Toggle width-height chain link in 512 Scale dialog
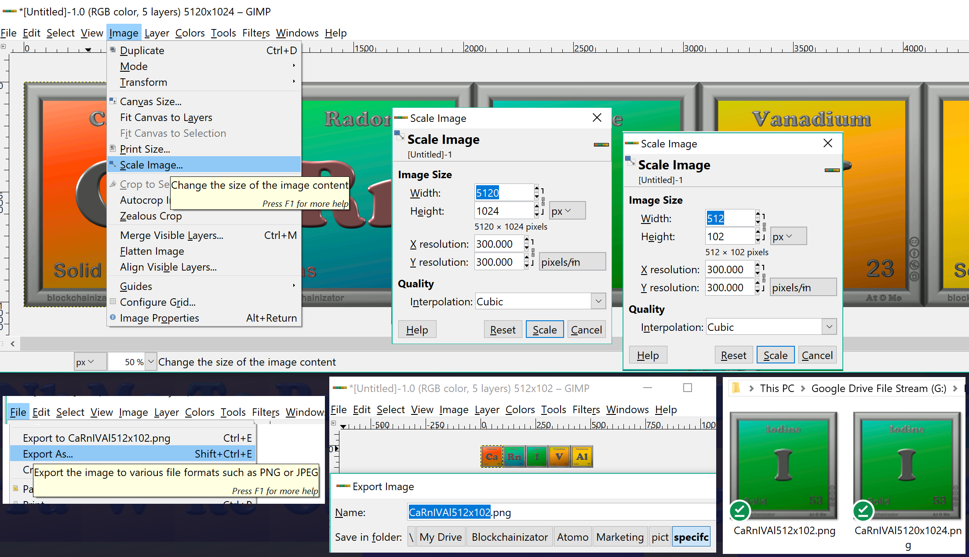Image resolution: width=969 pixels, height=557 pixels. click(x=764, y=227)
